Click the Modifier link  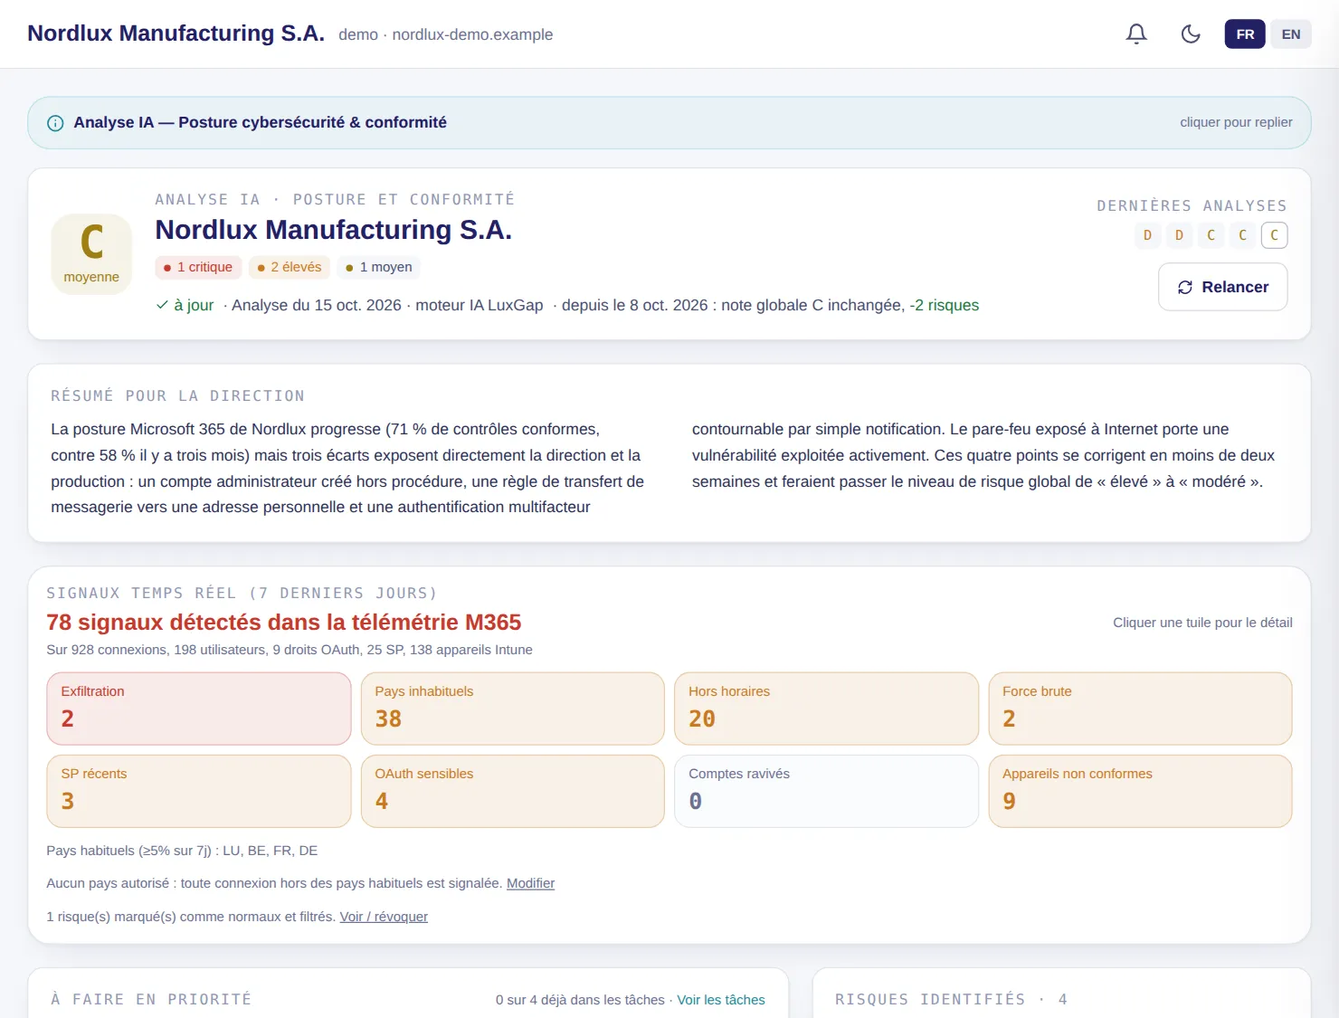[x=530, y=883]
